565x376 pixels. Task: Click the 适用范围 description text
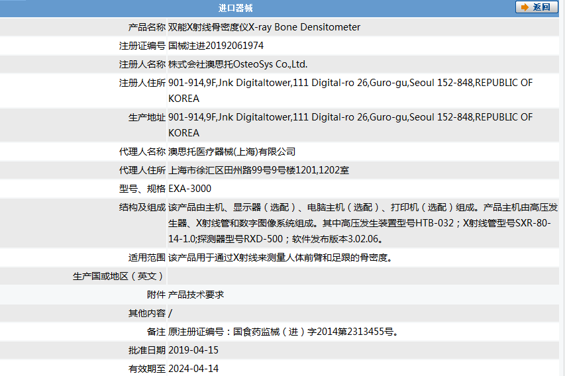point(282,258)
